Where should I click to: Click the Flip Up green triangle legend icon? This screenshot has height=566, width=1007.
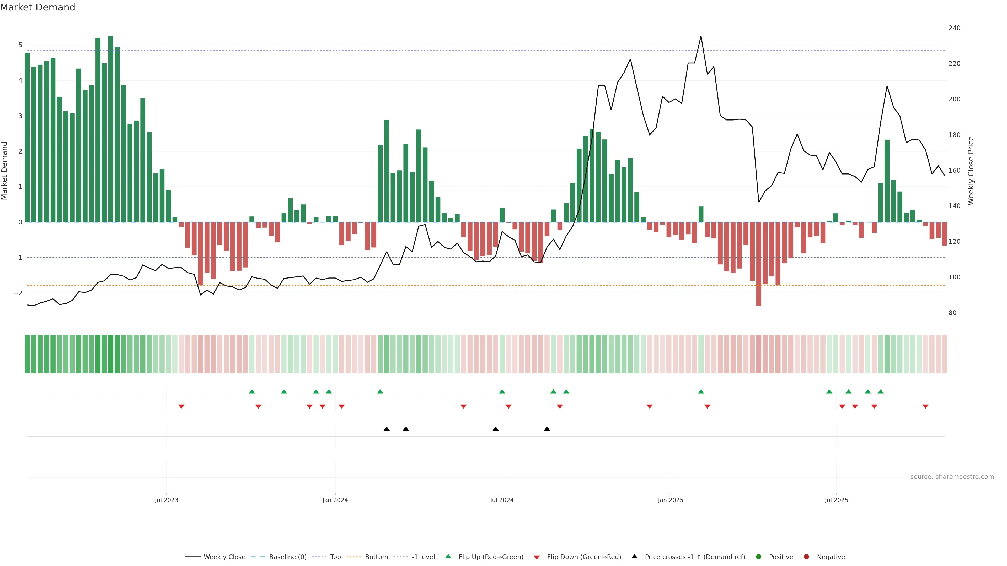[x=448, y=556]
